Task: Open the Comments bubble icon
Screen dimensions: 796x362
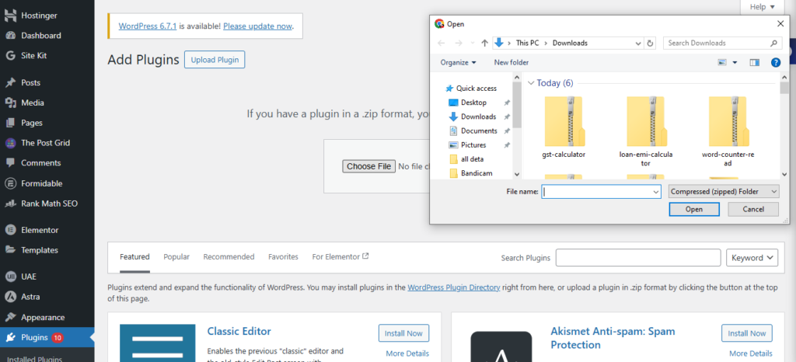Action: click(x=10, y=163)
